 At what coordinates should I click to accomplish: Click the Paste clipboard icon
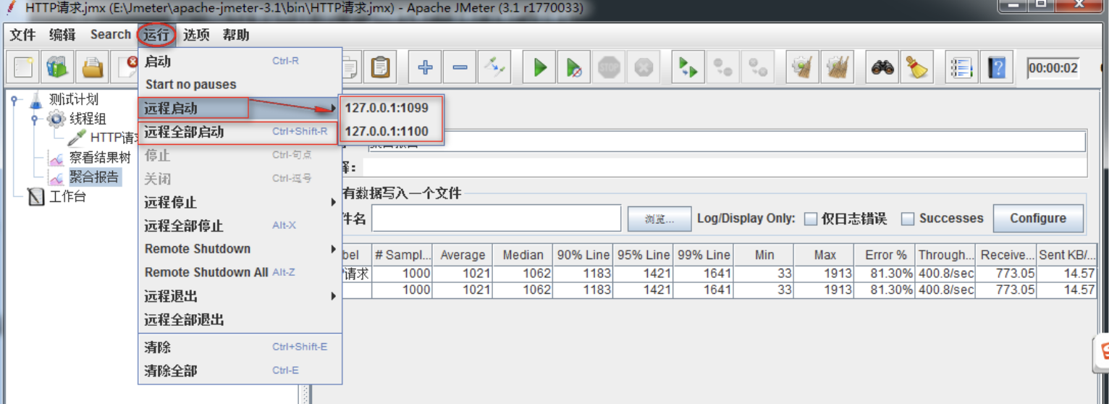click(x=381, y=68)
